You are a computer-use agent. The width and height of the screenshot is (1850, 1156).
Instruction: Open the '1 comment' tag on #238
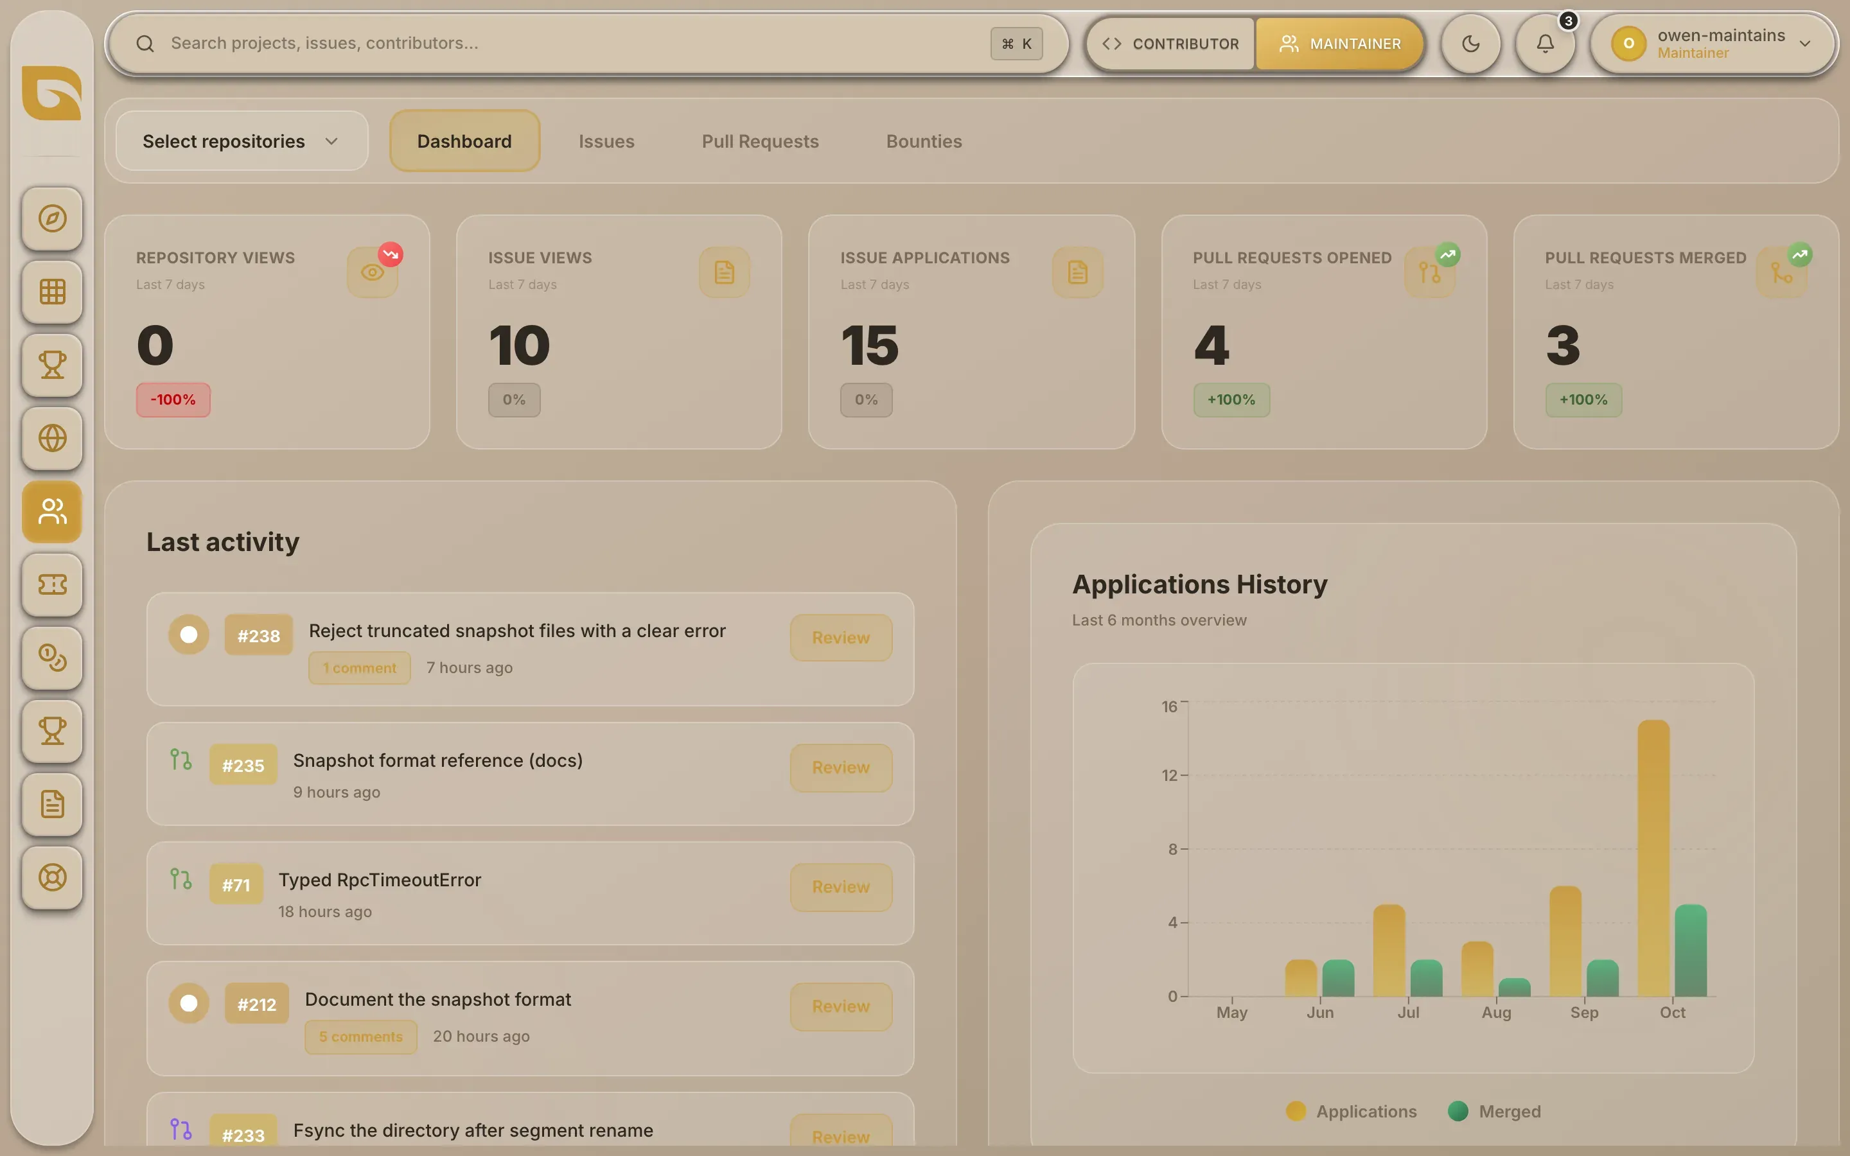click(x=359, y=667)
